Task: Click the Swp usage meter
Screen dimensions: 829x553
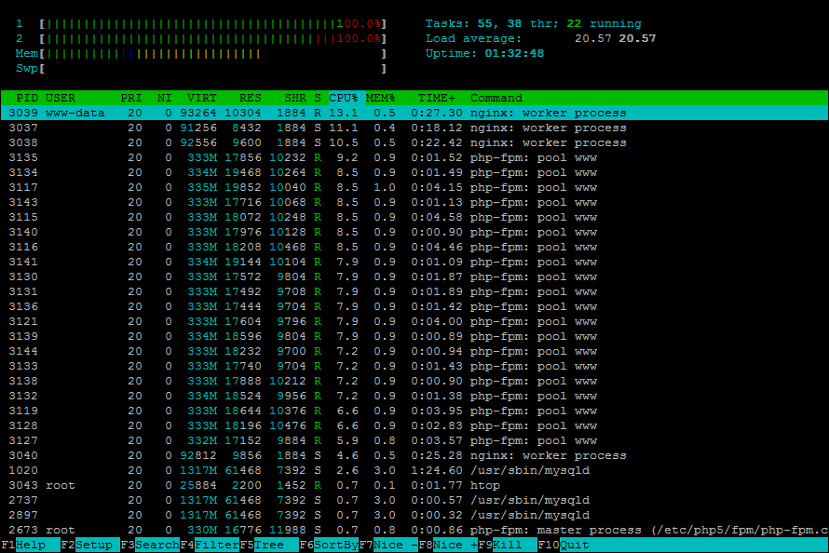Action: tap(213, 68)
